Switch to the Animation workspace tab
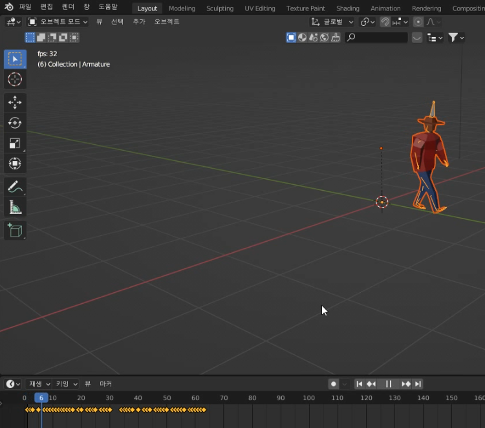 point(385,8)
